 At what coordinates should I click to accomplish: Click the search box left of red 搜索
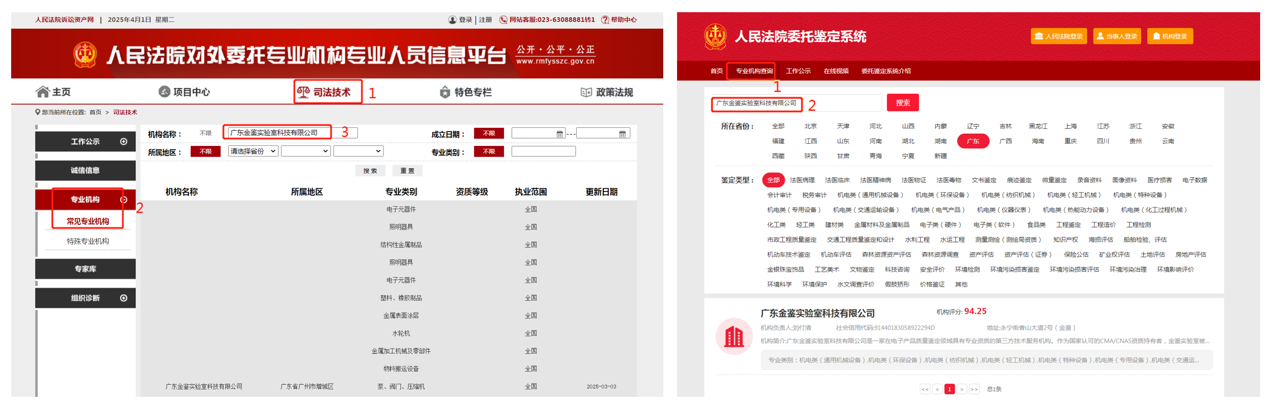click(797, 103)
